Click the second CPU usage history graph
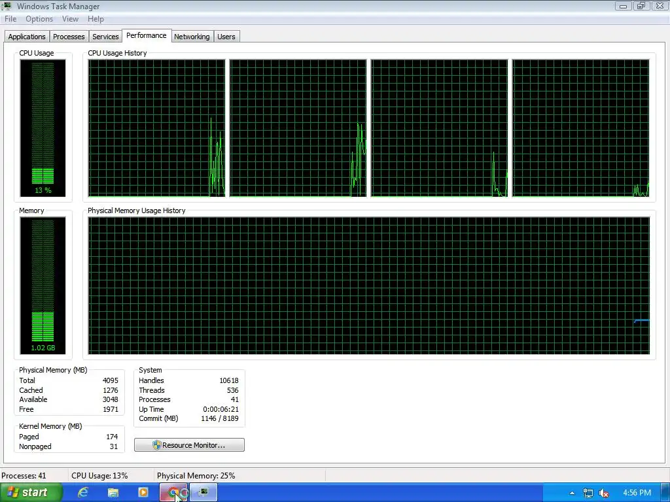 point(298,128)
